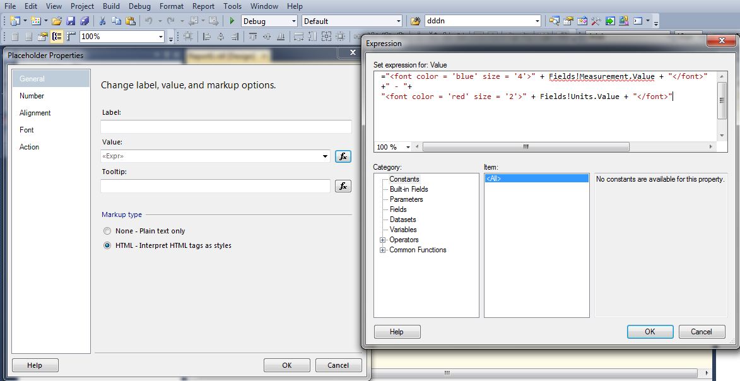Select the Built-in Fields category
The width and height of the screenshot is (740, 381).
tap(409, 189)
